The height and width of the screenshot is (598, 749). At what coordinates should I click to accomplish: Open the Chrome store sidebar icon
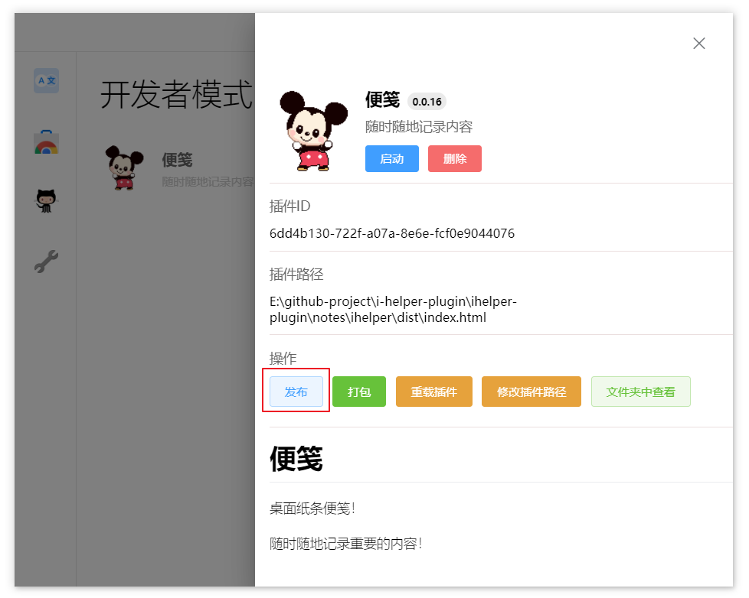[x=47, y=142]
